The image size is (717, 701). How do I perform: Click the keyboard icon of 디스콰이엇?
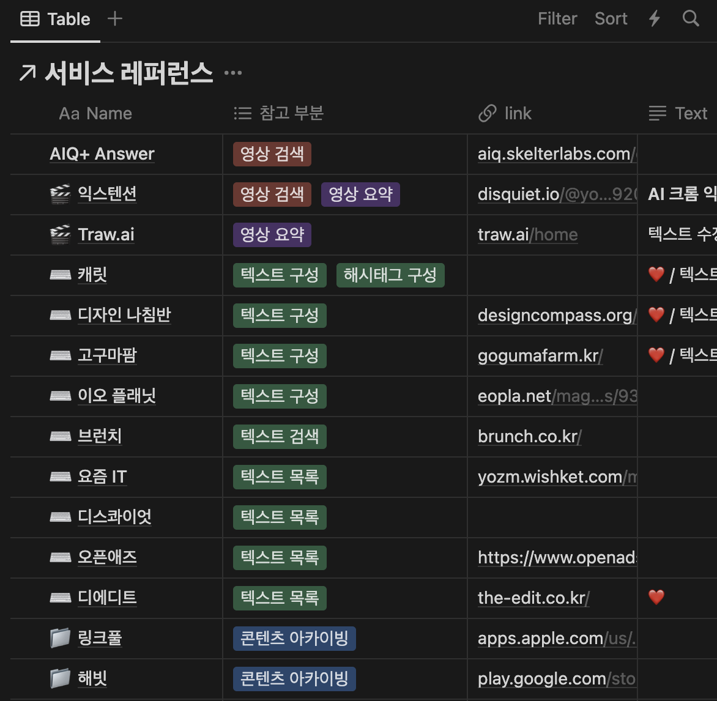click(x=61, y=517)
